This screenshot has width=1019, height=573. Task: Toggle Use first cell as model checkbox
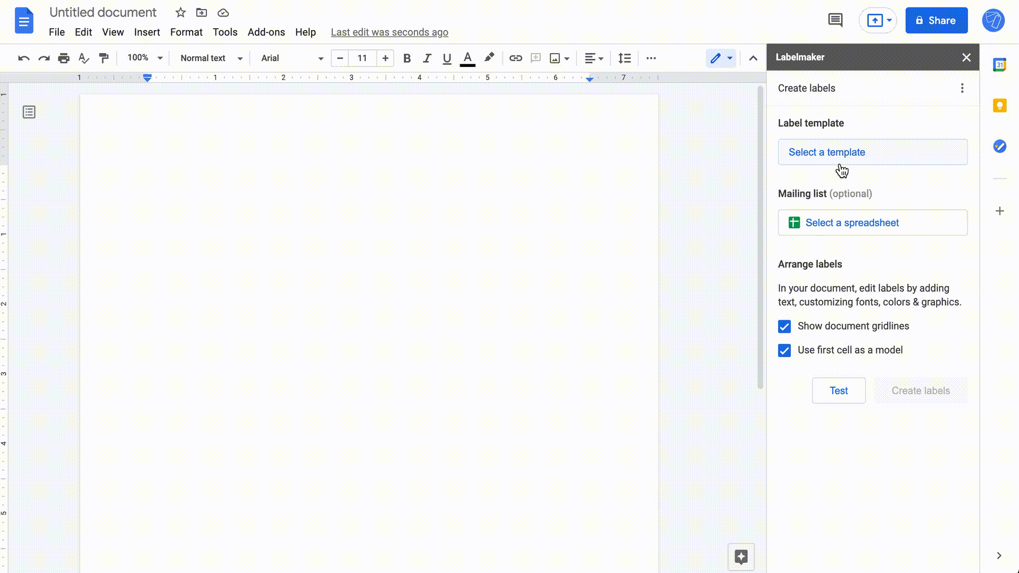coord(784,350)
